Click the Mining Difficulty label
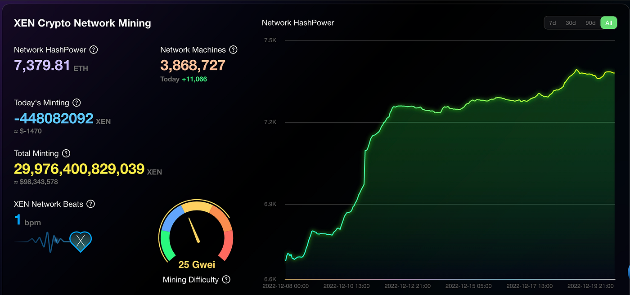The height and width of the screenshot is (295, 630). point(191,280)
